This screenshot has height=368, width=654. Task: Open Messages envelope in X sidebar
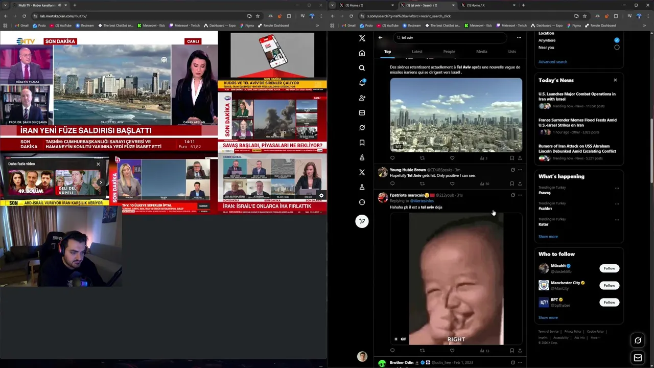(362, 112)
